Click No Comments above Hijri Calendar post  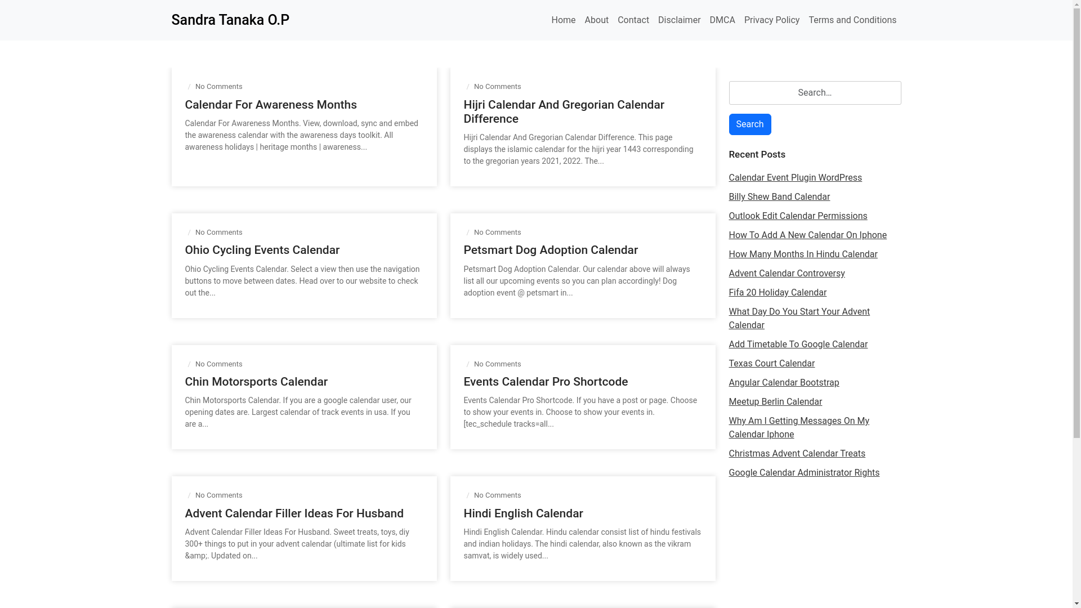[497, 87]
